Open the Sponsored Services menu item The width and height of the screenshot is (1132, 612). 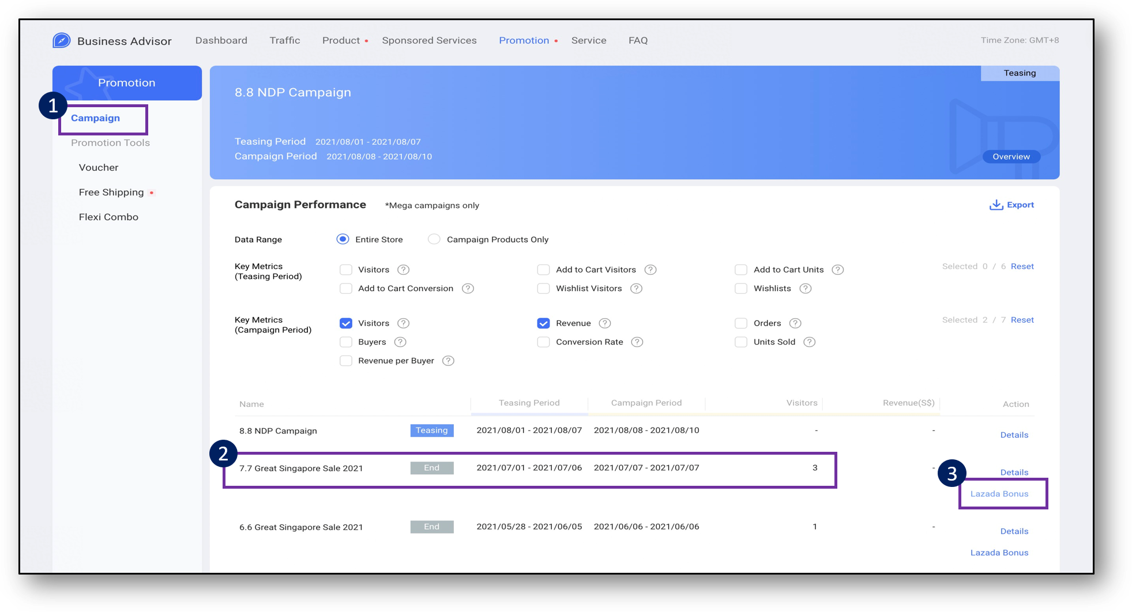pos(429,40)
